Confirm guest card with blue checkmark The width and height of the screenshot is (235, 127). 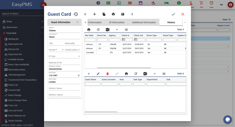pos(173,14)
